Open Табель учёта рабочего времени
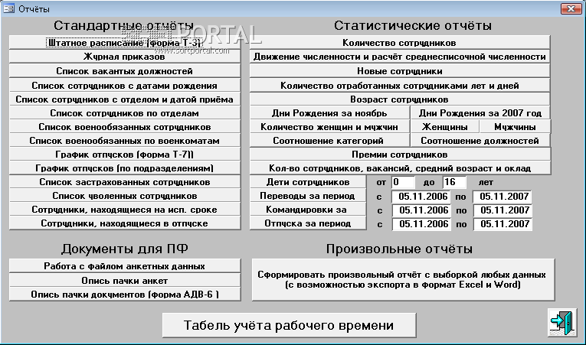 click(289, 325)
